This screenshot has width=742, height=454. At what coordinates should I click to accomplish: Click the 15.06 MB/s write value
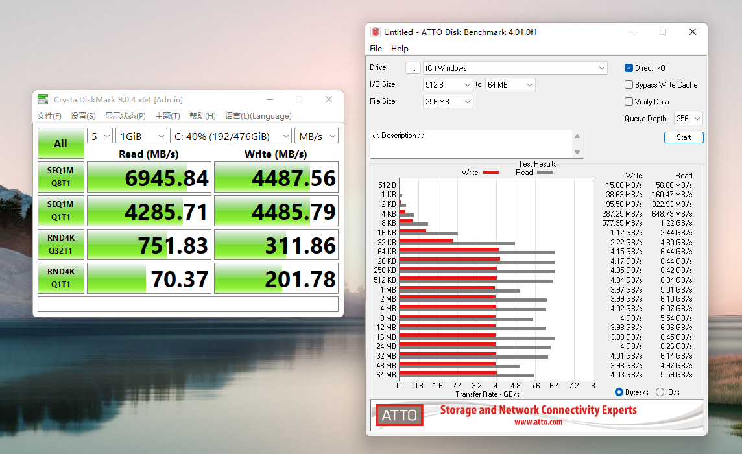(x=624, y=185)
